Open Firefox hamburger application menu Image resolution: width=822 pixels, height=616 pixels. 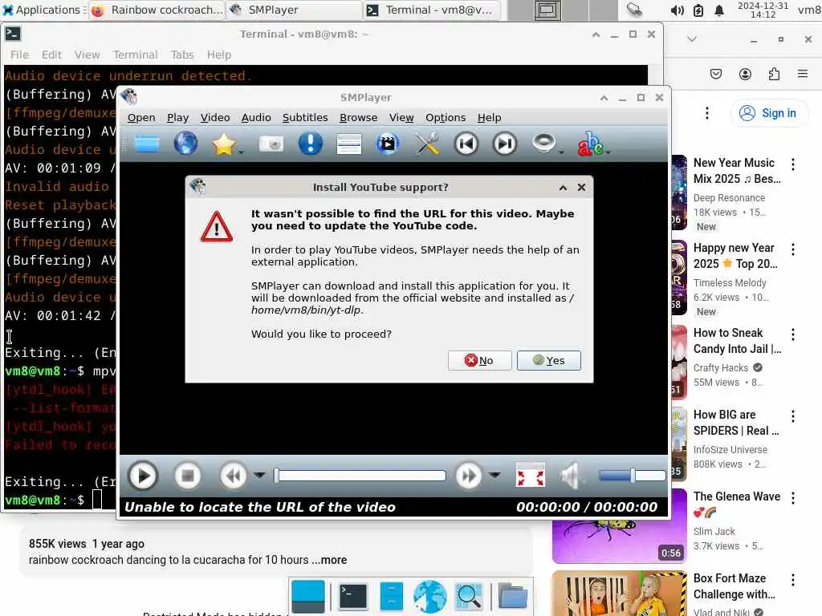click(803, 74)
